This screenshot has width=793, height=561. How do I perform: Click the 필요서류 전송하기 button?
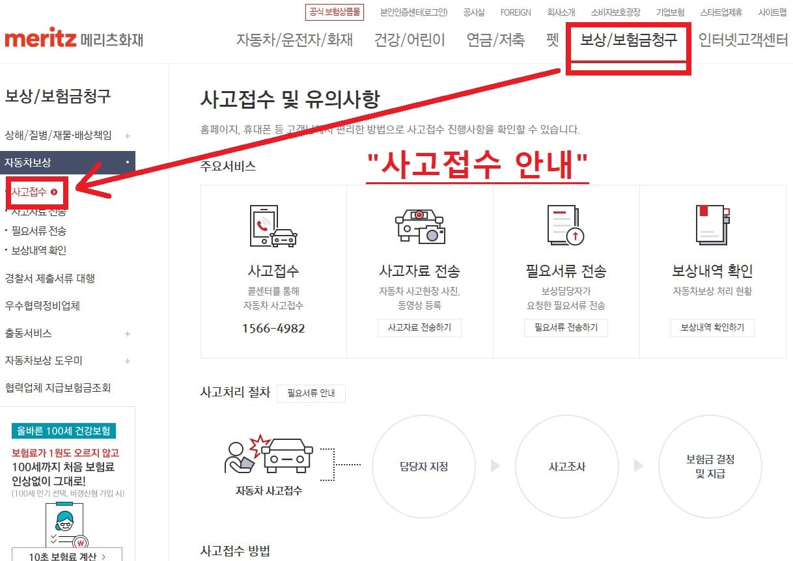(x=566, y=328)
